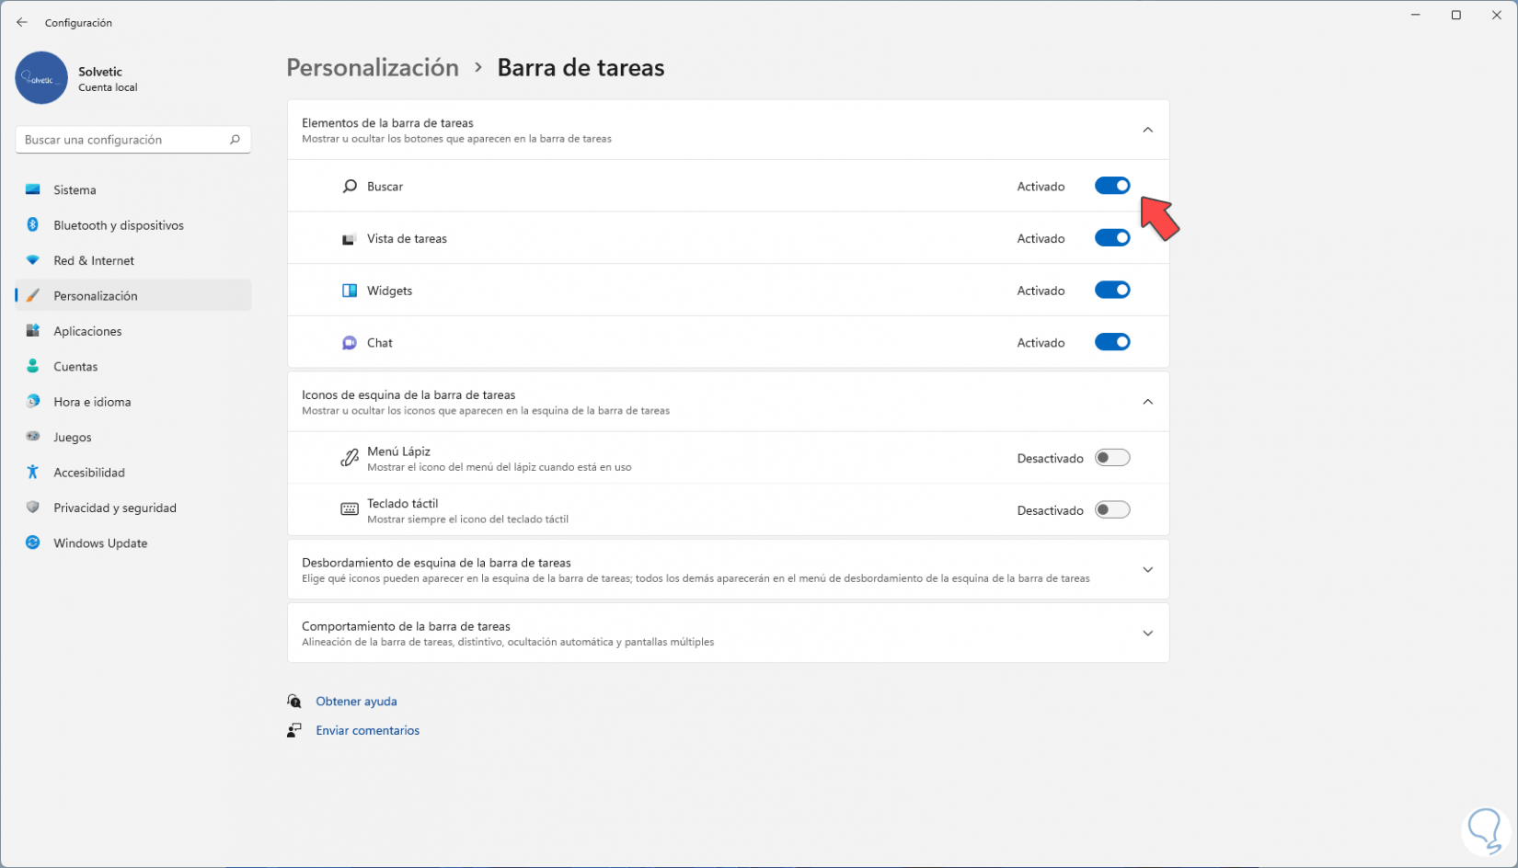Click the Windows Update icon
The image size is (1518, 868).
click(33, 543)
